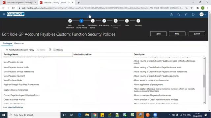211x118 pixels.
Task: Open Favorites star icon in Oracle header
Action: [179, 14]
